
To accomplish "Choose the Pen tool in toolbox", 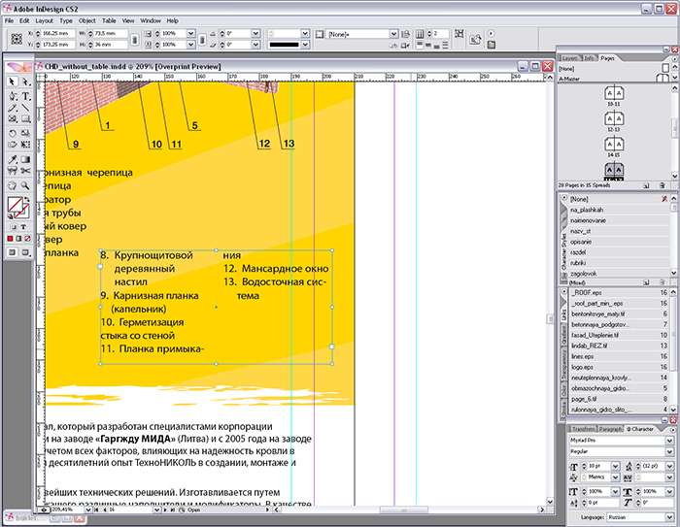I will point(12,96).
